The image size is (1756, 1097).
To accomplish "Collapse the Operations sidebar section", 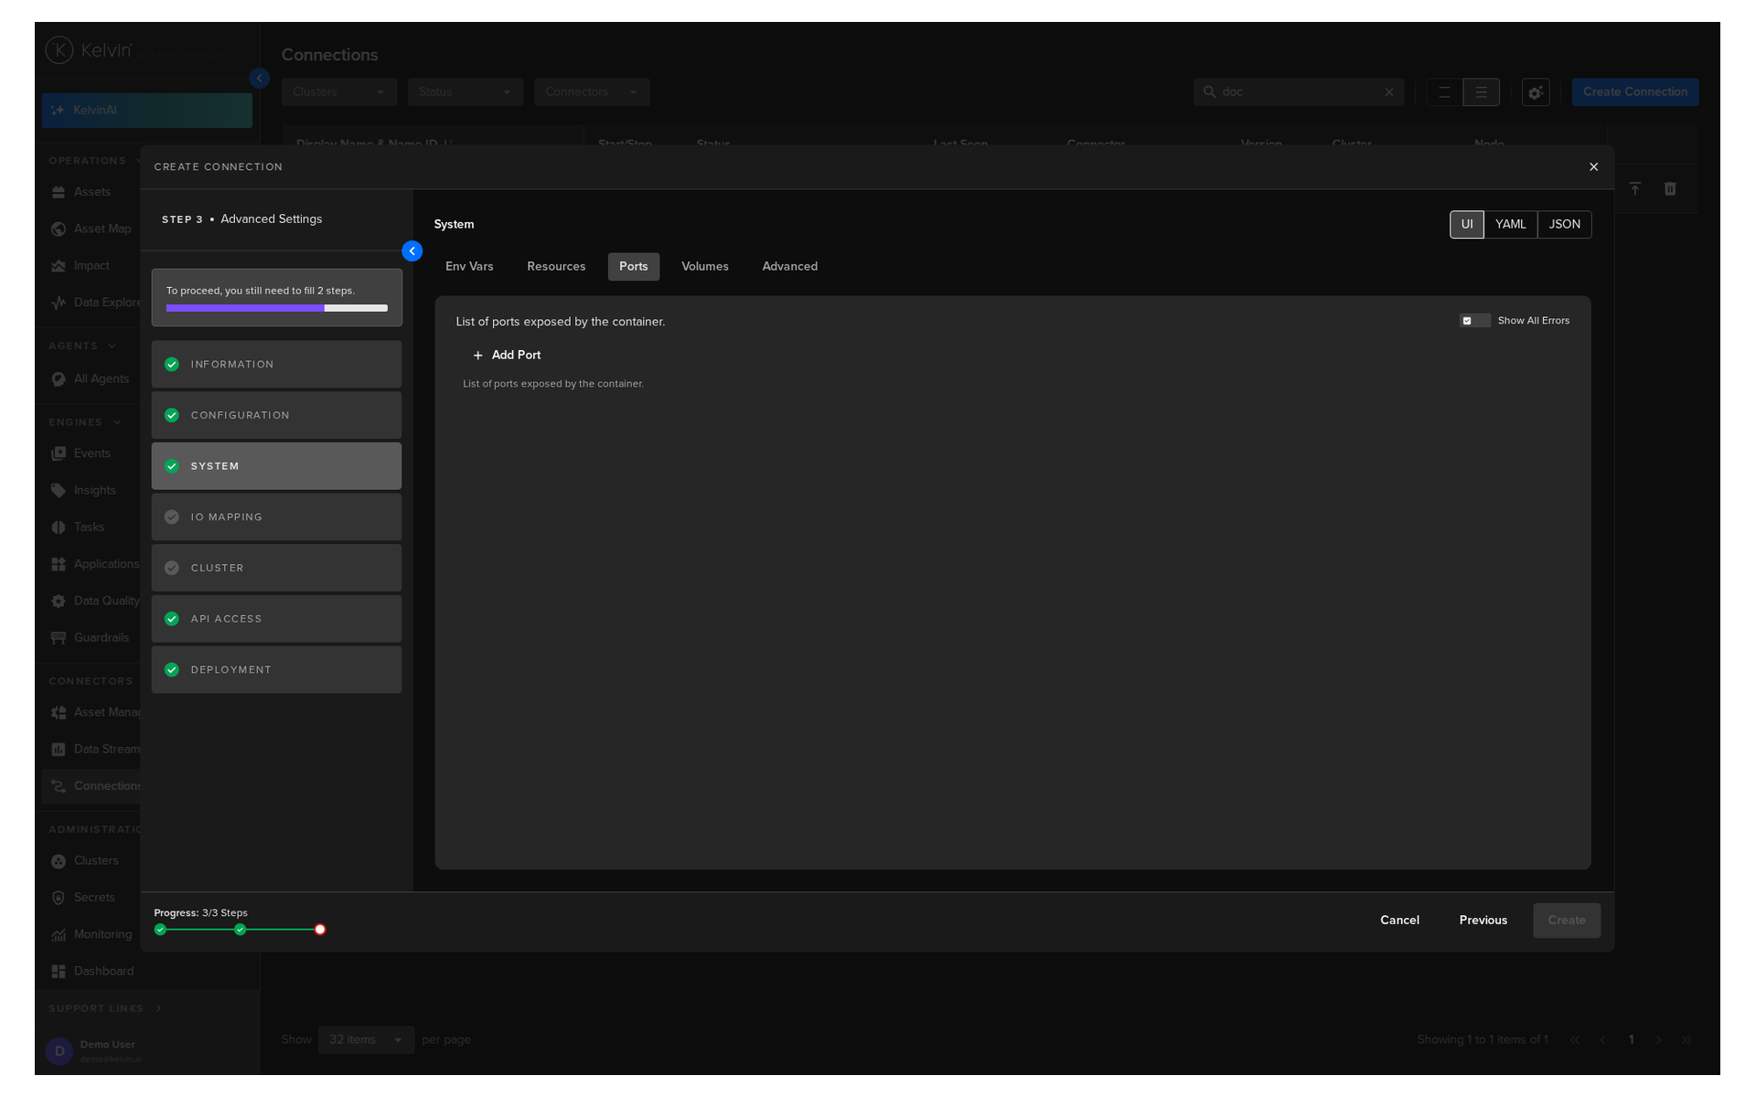I will tap(139, 161).
